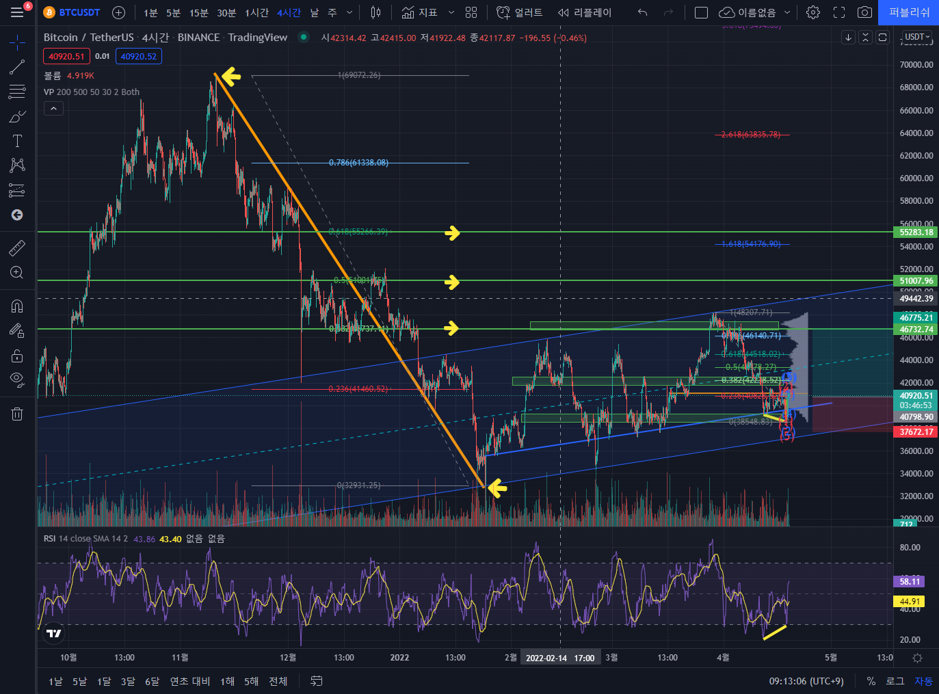Start 리플레이 bar replay

coord(585,12)
